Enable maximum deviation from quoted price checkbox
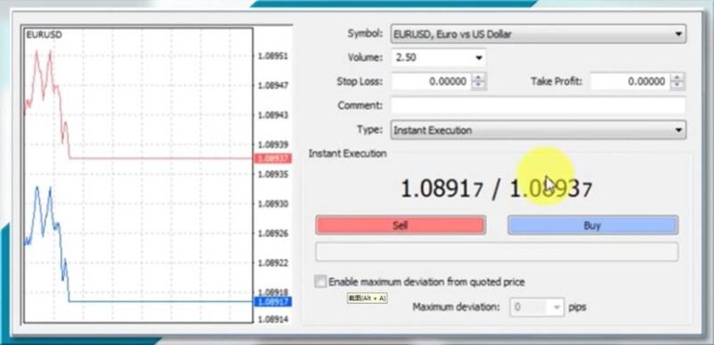The width and height of the screenshot is (714, 345). coord(321,281)
